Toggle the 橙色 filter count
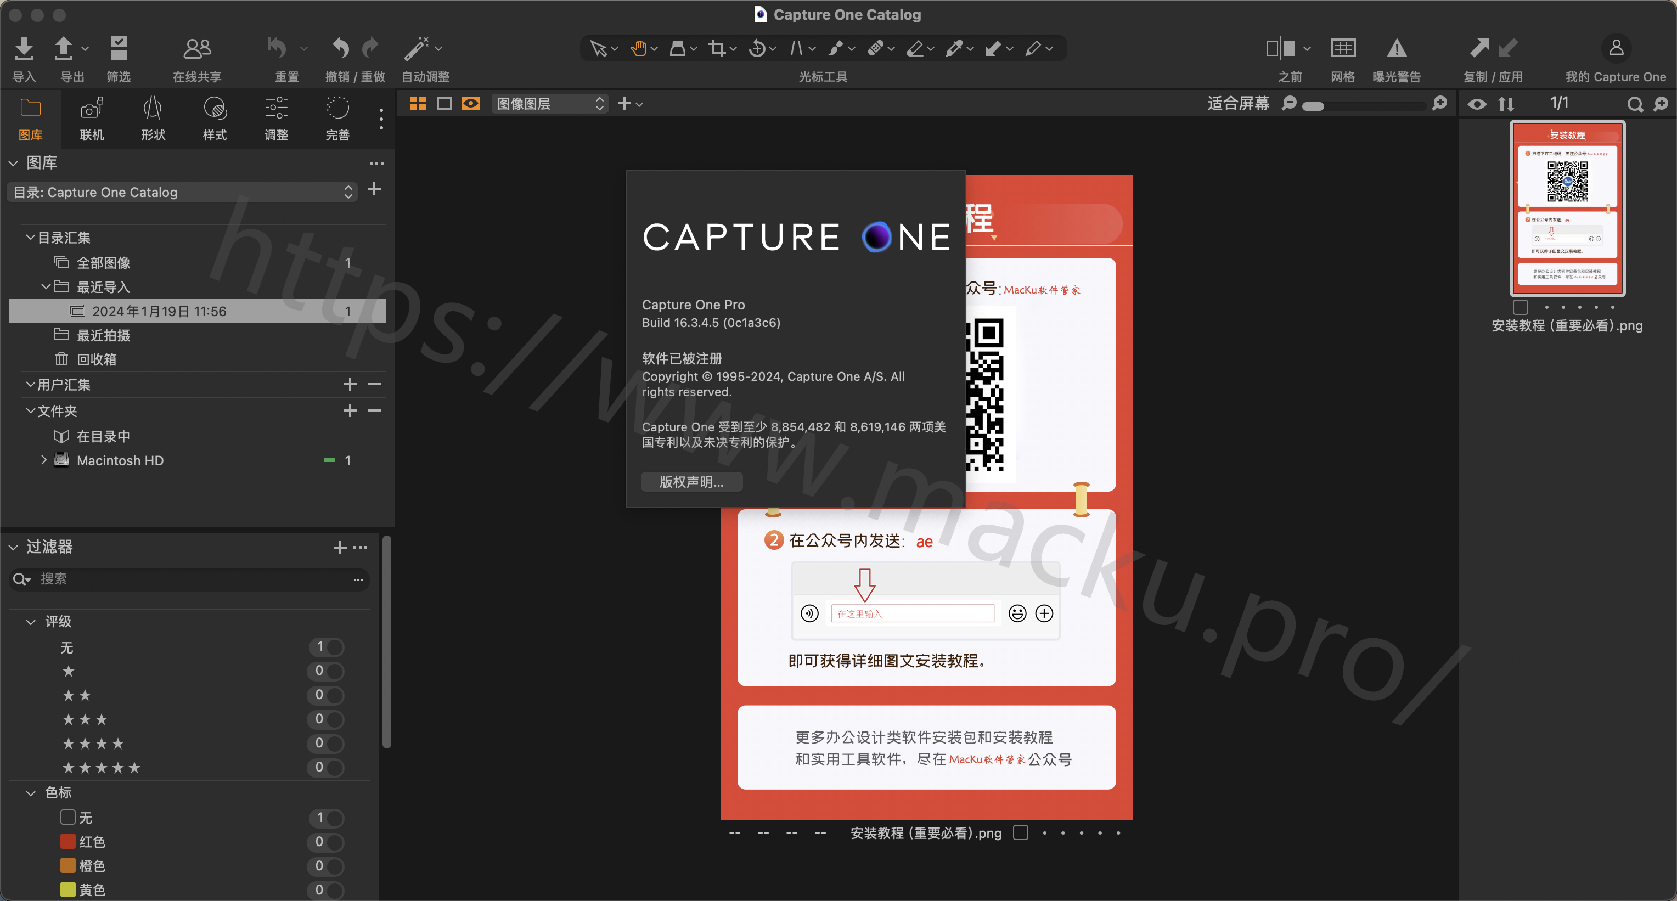Screen dimensions: 1677x901 (325, 866)
